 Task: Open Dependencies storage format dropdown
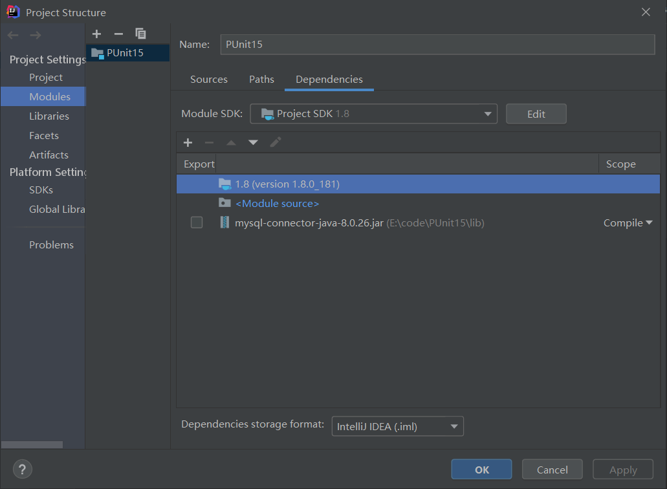(x=397, y=426)
